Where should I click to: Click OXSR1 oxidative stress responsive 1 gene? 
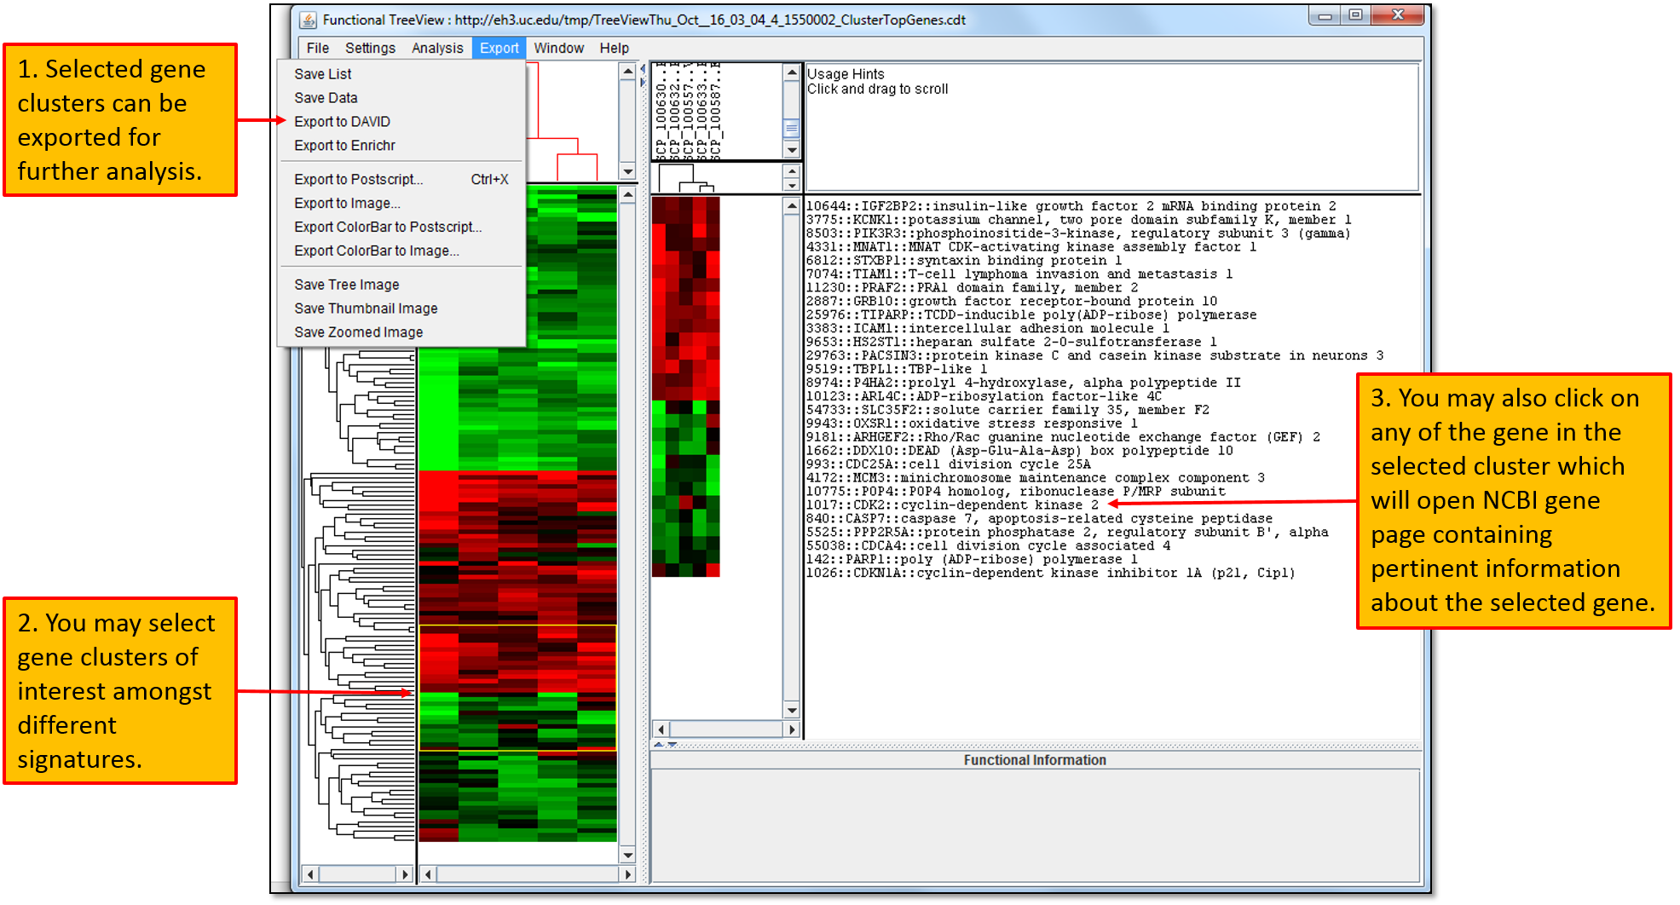[972, 424]
